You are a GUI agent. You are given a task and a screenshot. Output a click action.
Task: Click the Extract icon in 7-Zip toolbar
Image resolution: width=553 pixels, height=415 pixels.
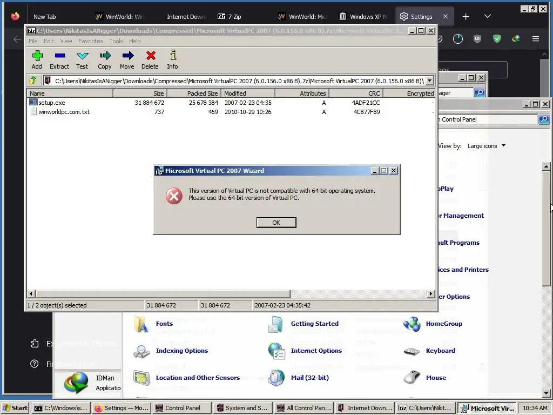click(59, 59)
